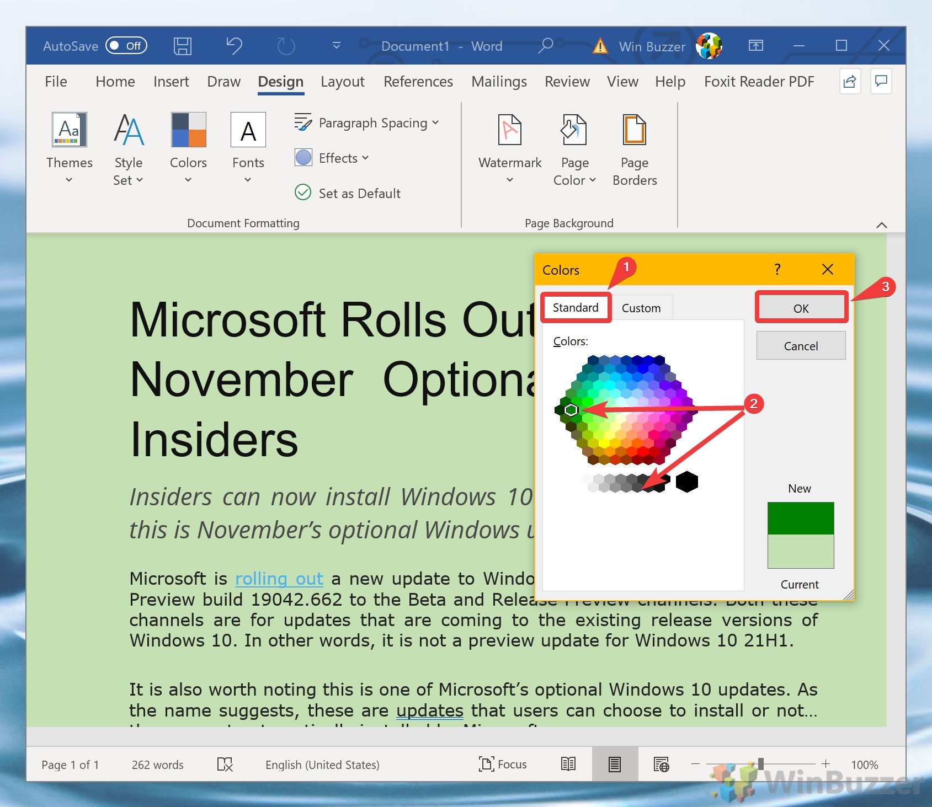Open the Help tab
932x807 pixels.
coord(670,82)
